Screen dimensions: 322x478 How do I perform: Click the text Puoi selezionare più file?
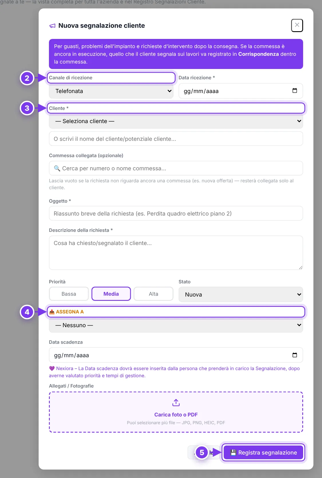[176, 423]
